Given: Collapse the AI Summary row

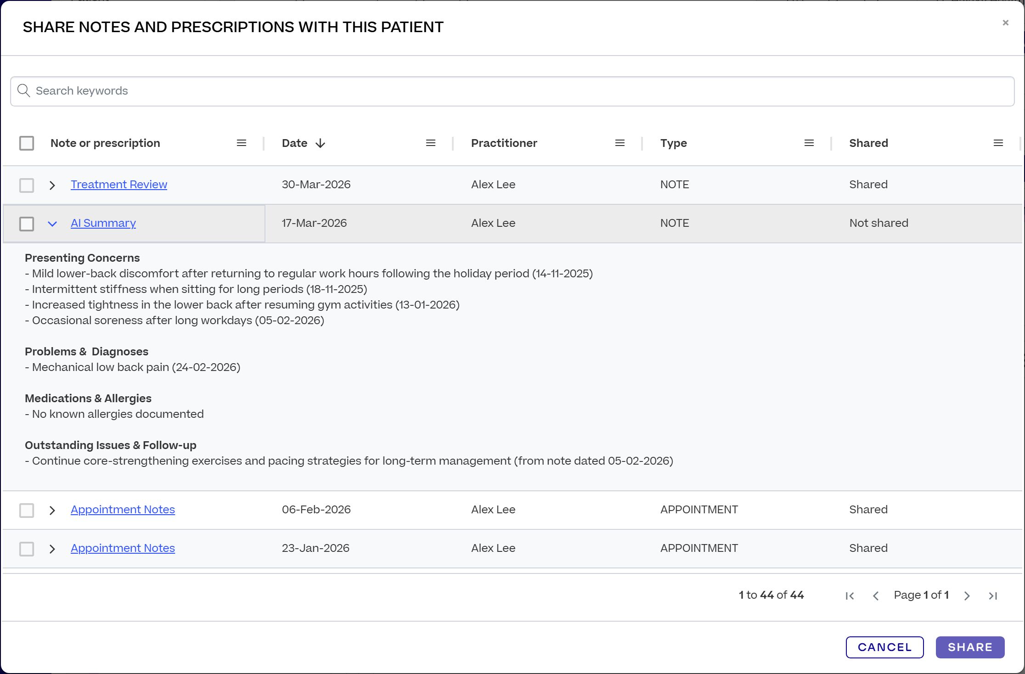Looking at the screenshot, I should click(x=52, y=224).
